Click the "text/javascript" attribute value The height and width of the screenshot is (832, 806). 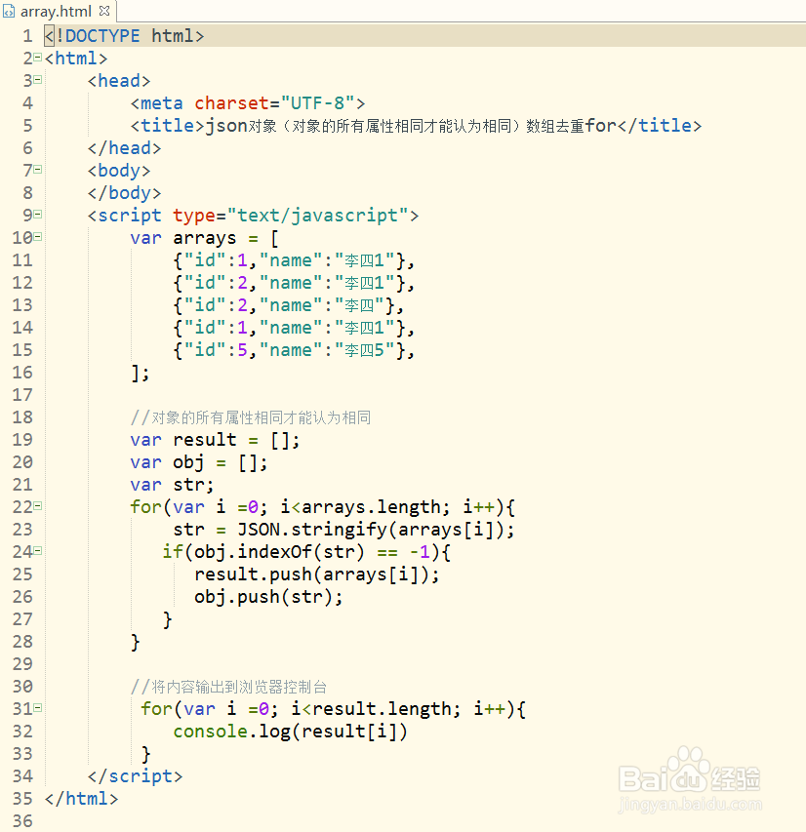pos(317,216)
